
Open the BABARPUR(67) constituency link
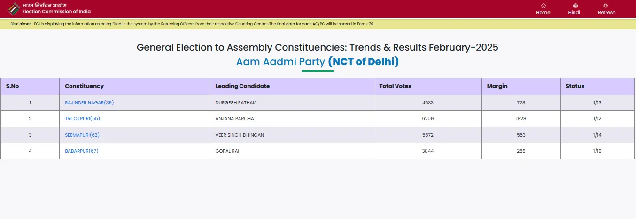(x=82, y=151)
